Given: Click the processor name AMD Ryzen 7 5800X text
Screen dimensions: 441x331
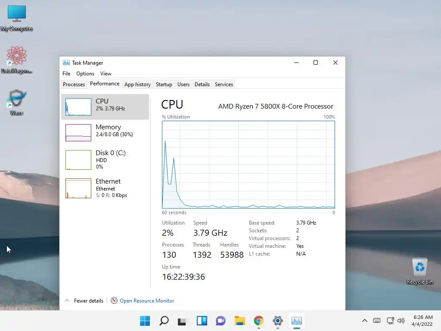Looking at the screenshot, I should tap(276, 106).
